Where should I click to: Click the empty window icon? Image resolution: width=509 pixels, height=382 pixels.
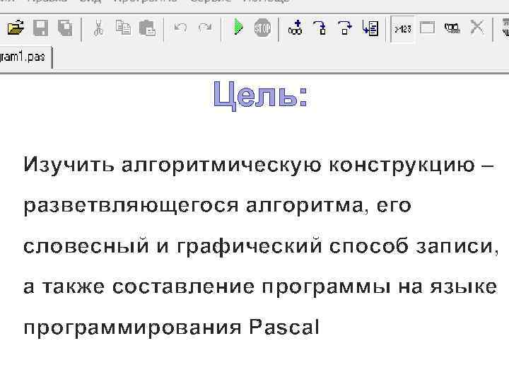(427, 28)
